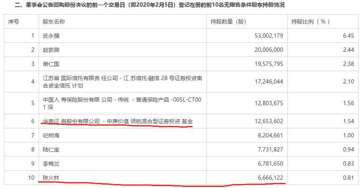361x188 pixels.
Task: Click holding percentage 2.10
Action: tap(348, 82)
